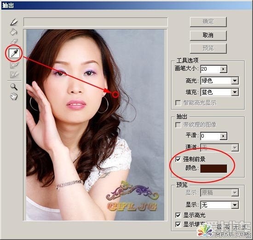Click into the 平滑 value field
The image size is (253, 240).
(x=210, y=136)
